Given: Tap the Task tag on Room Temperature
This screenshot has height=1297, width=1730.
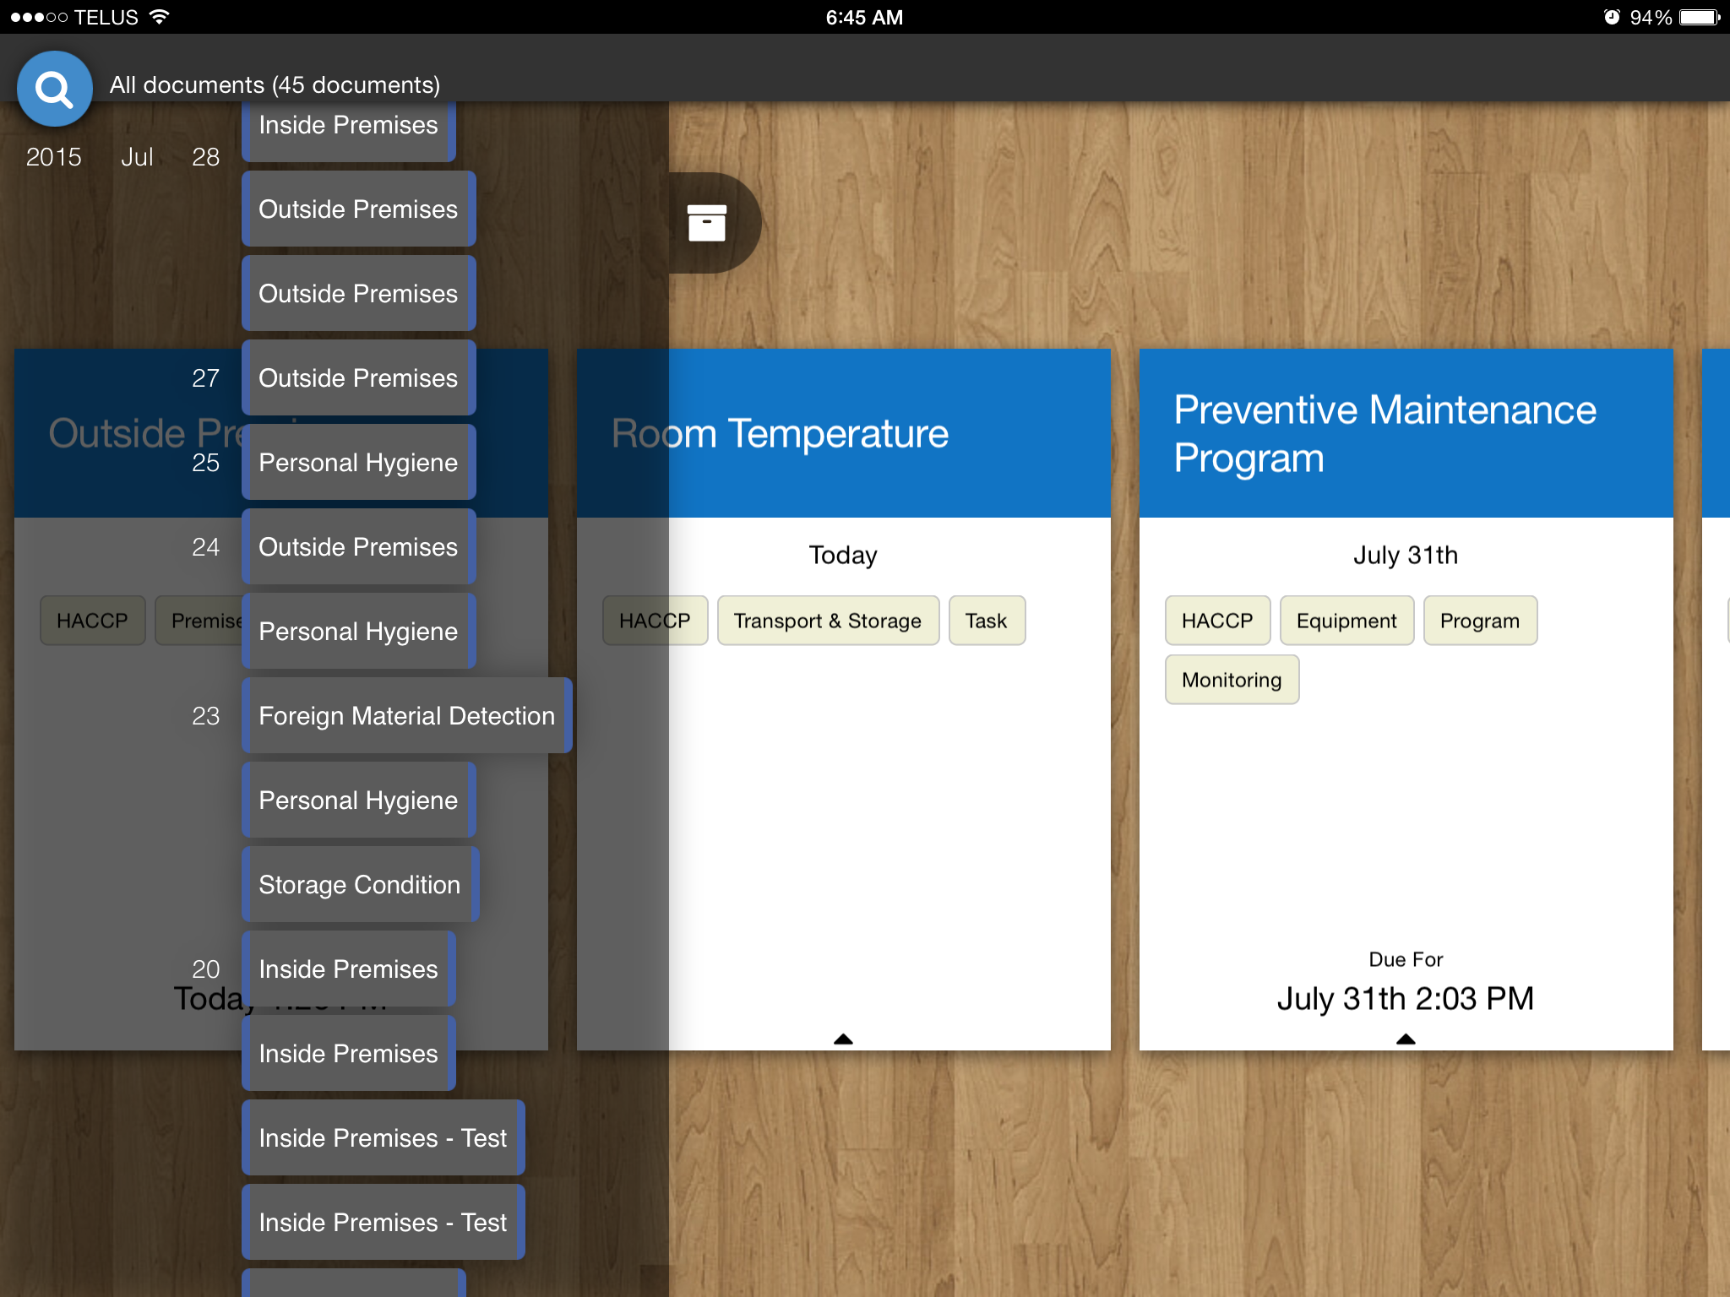Looking at the screenshot, I should [987, 621].
